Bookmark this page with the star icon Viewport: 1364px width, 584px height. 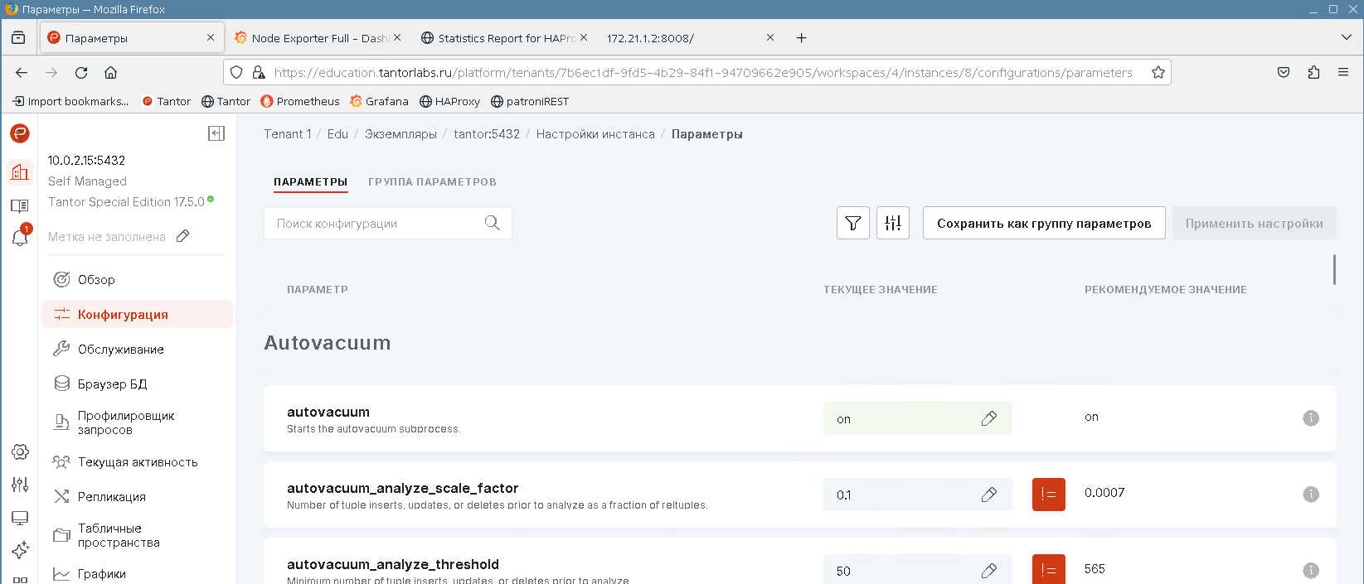point(1158,72)
